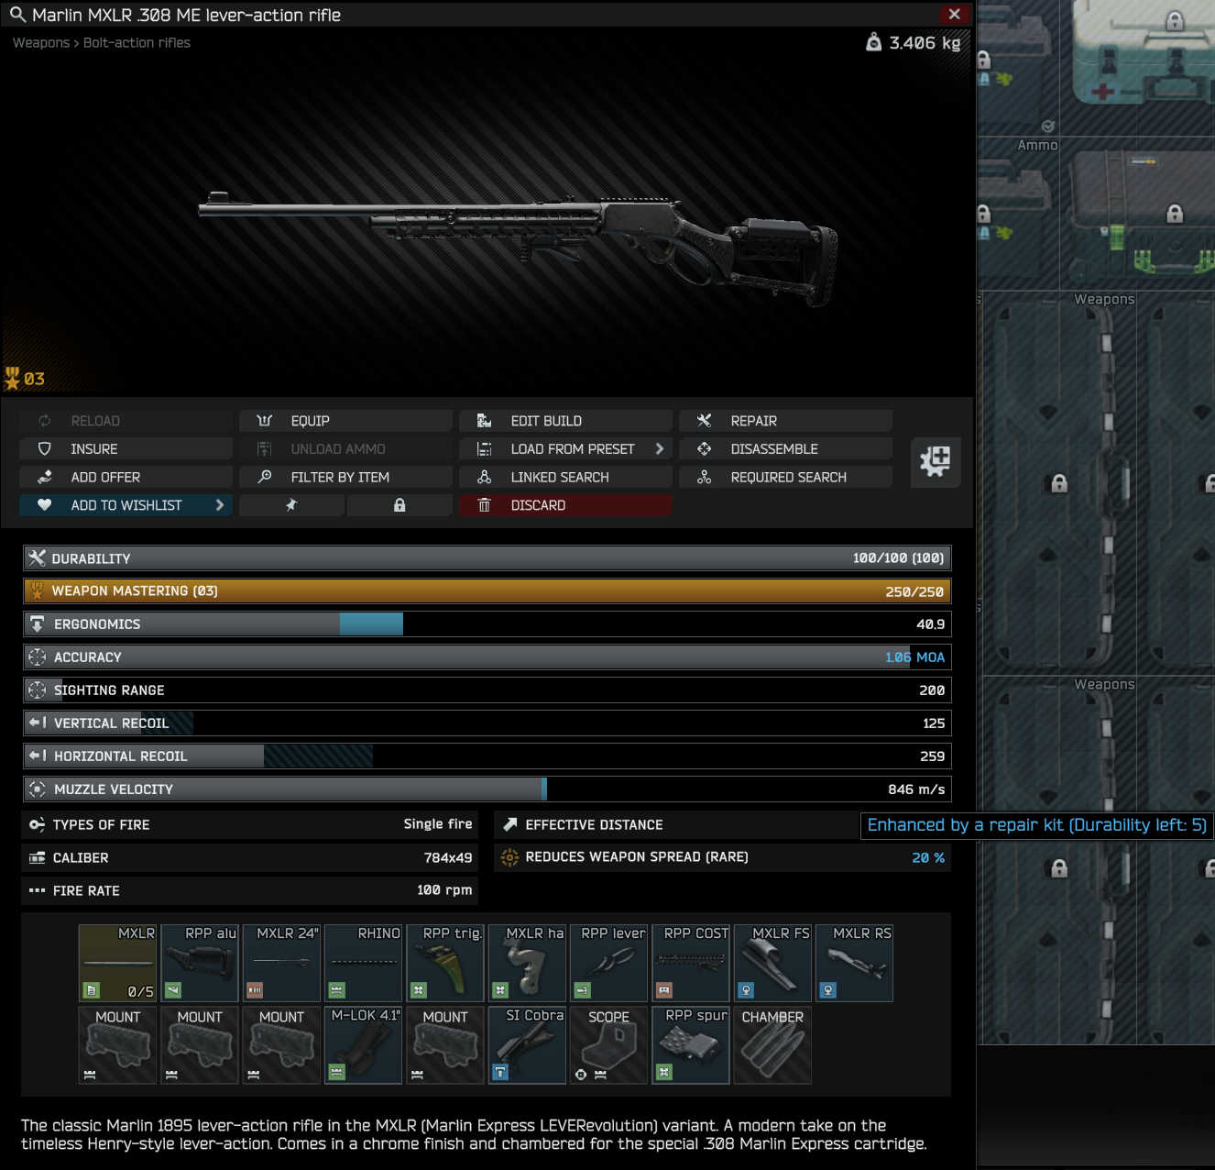Select the RPP trig. slot
Screen dimensions: 1215x1170
(445, 963)
